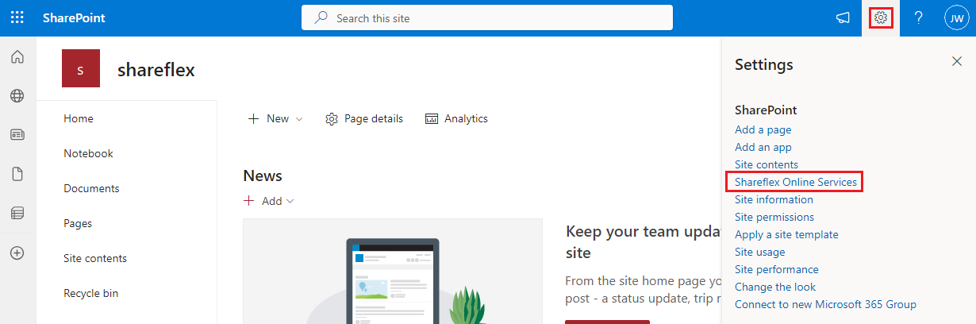Screen dimensions: 976x324
Task: Click Apply a site template link
Action: (786, 234)
